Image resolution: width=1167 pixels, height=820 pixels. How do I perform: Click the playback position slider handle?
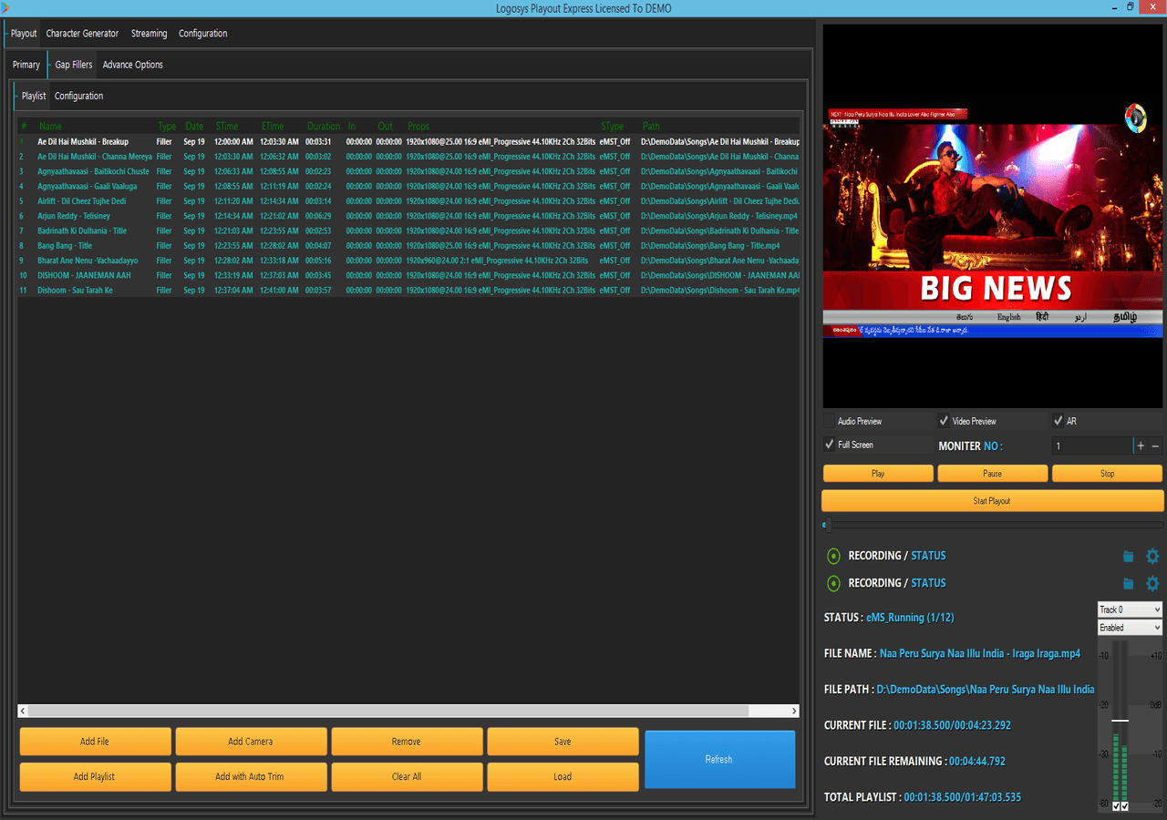coord(827,525)
